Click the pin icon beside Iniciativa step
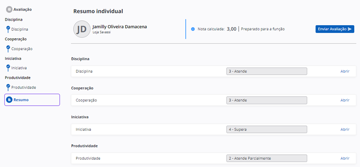 (8, 67)
